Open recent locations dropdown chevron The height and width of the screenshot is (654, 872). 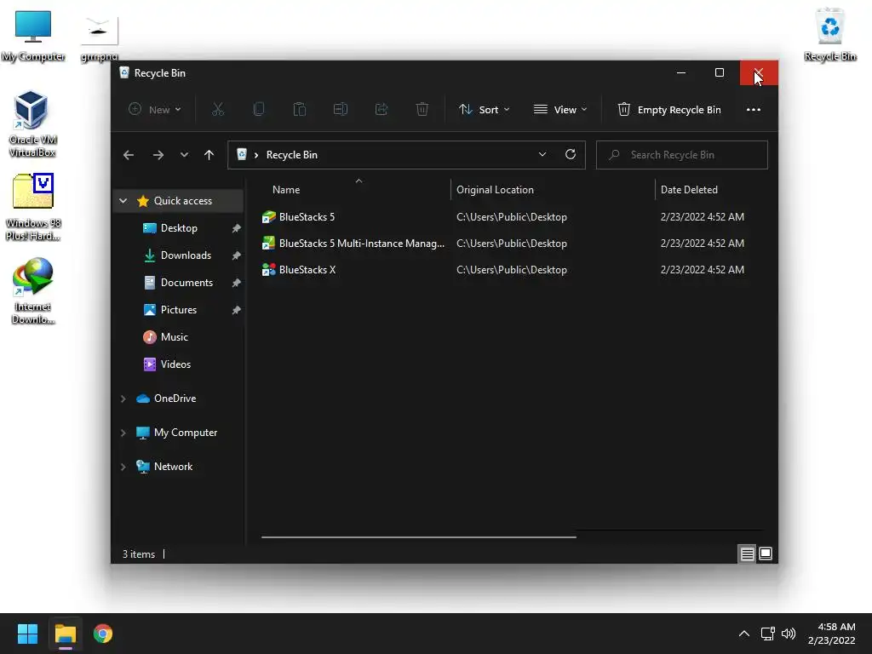tap(184, 155)
